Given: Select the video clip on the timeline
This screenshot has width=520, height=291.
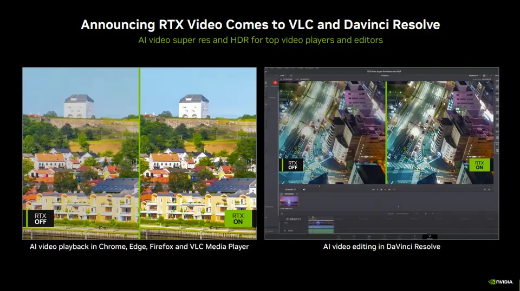Looking at the screenshot, I should [x=321, y=223].
